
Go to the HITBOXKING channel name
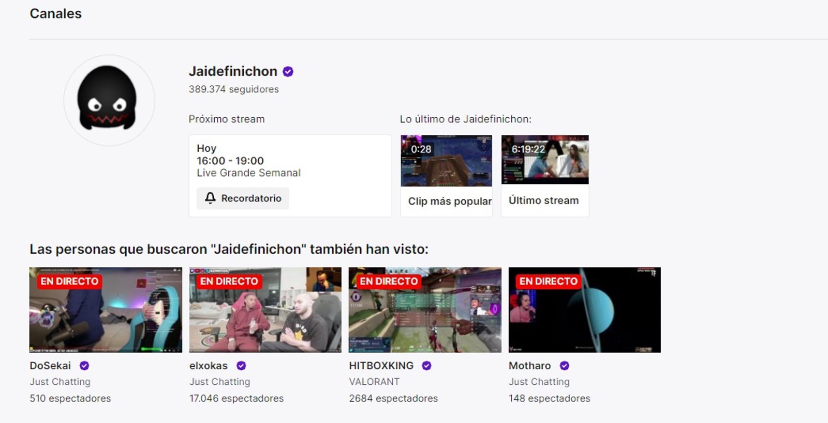(x=381, y=366)
